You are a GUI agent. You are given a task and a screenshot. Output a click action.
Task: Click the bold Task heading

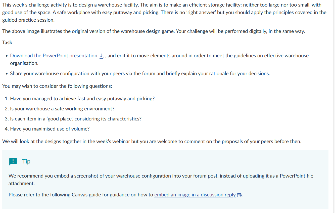[x=7, y=42]
